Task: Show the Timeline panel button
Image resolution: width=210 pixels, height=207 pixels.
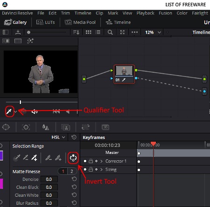Action: 118,22
